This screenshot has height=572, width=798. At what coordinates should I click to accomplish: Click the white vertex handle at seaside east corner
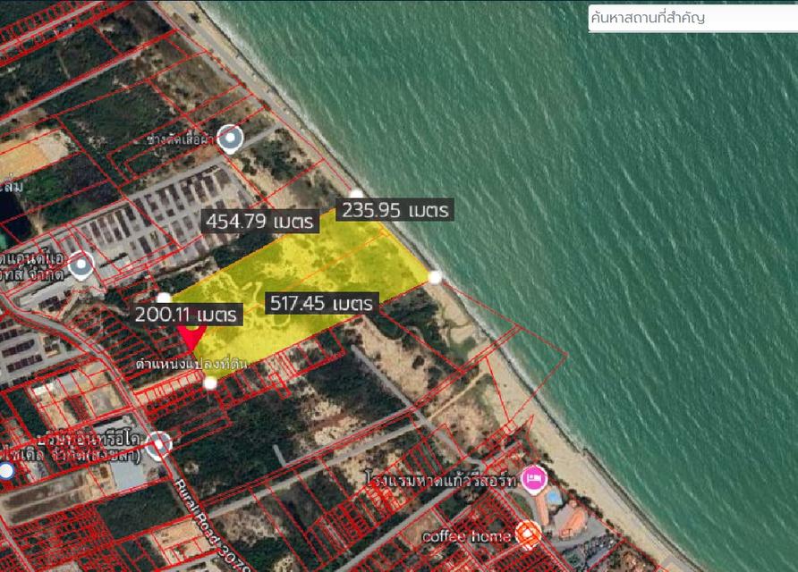(x=435, y=278)
